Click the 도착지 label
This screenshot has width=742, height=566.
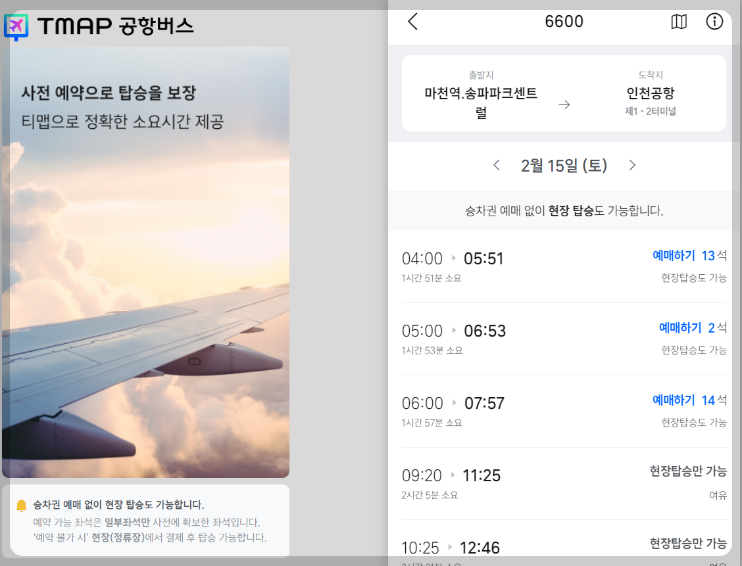(651, 75)
